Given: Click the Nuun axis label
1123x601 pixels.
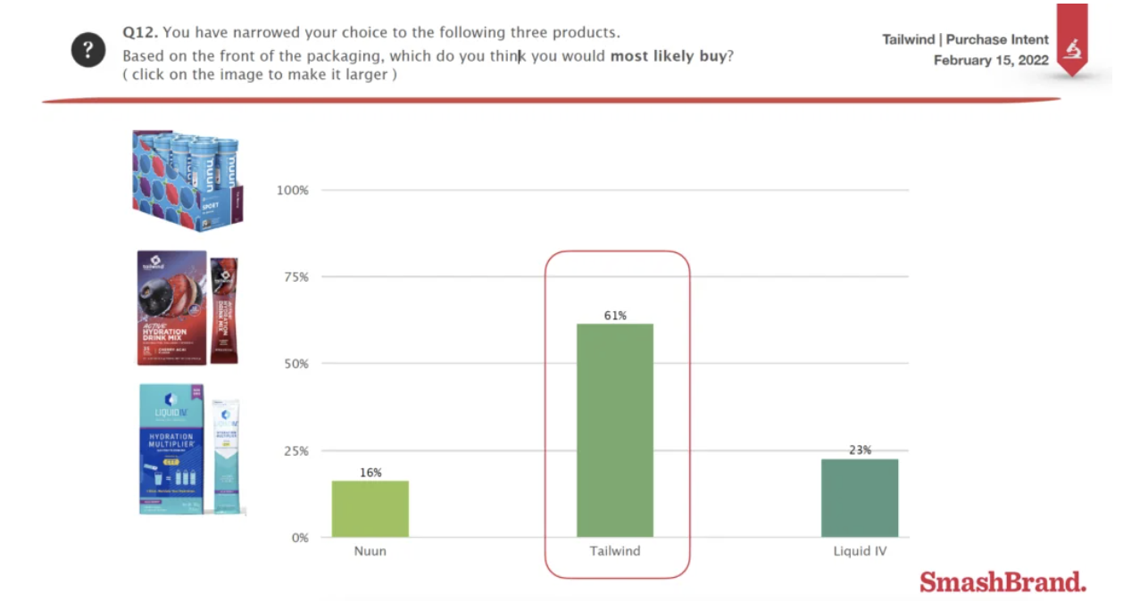Looking at the screenshot, I should (x=370, y=551).
